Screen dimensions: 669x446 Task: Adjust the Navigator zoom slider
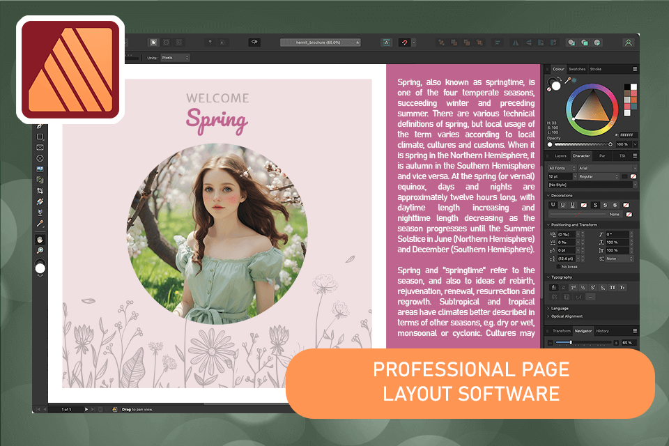click(583, 343)
